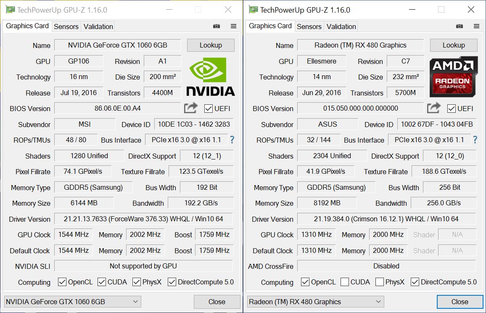Image resolution: width=486 pixels, height=313 pixels.
Task: Click the Bus Interface question mark in the Radeon window
Action: click(475, 140)
